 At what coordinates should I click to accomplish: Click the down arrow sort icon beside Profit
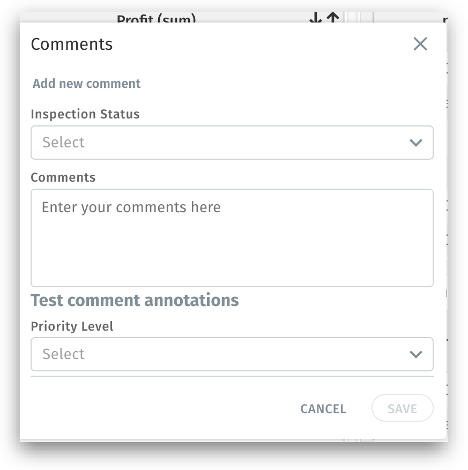pos(315,19)
